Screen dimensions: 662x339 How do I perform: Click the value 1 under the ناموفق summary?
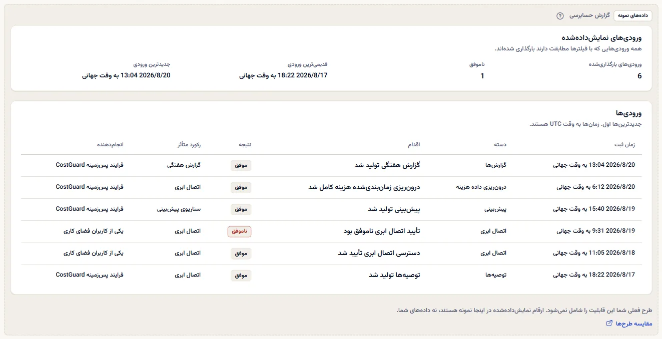pos(482,76)
